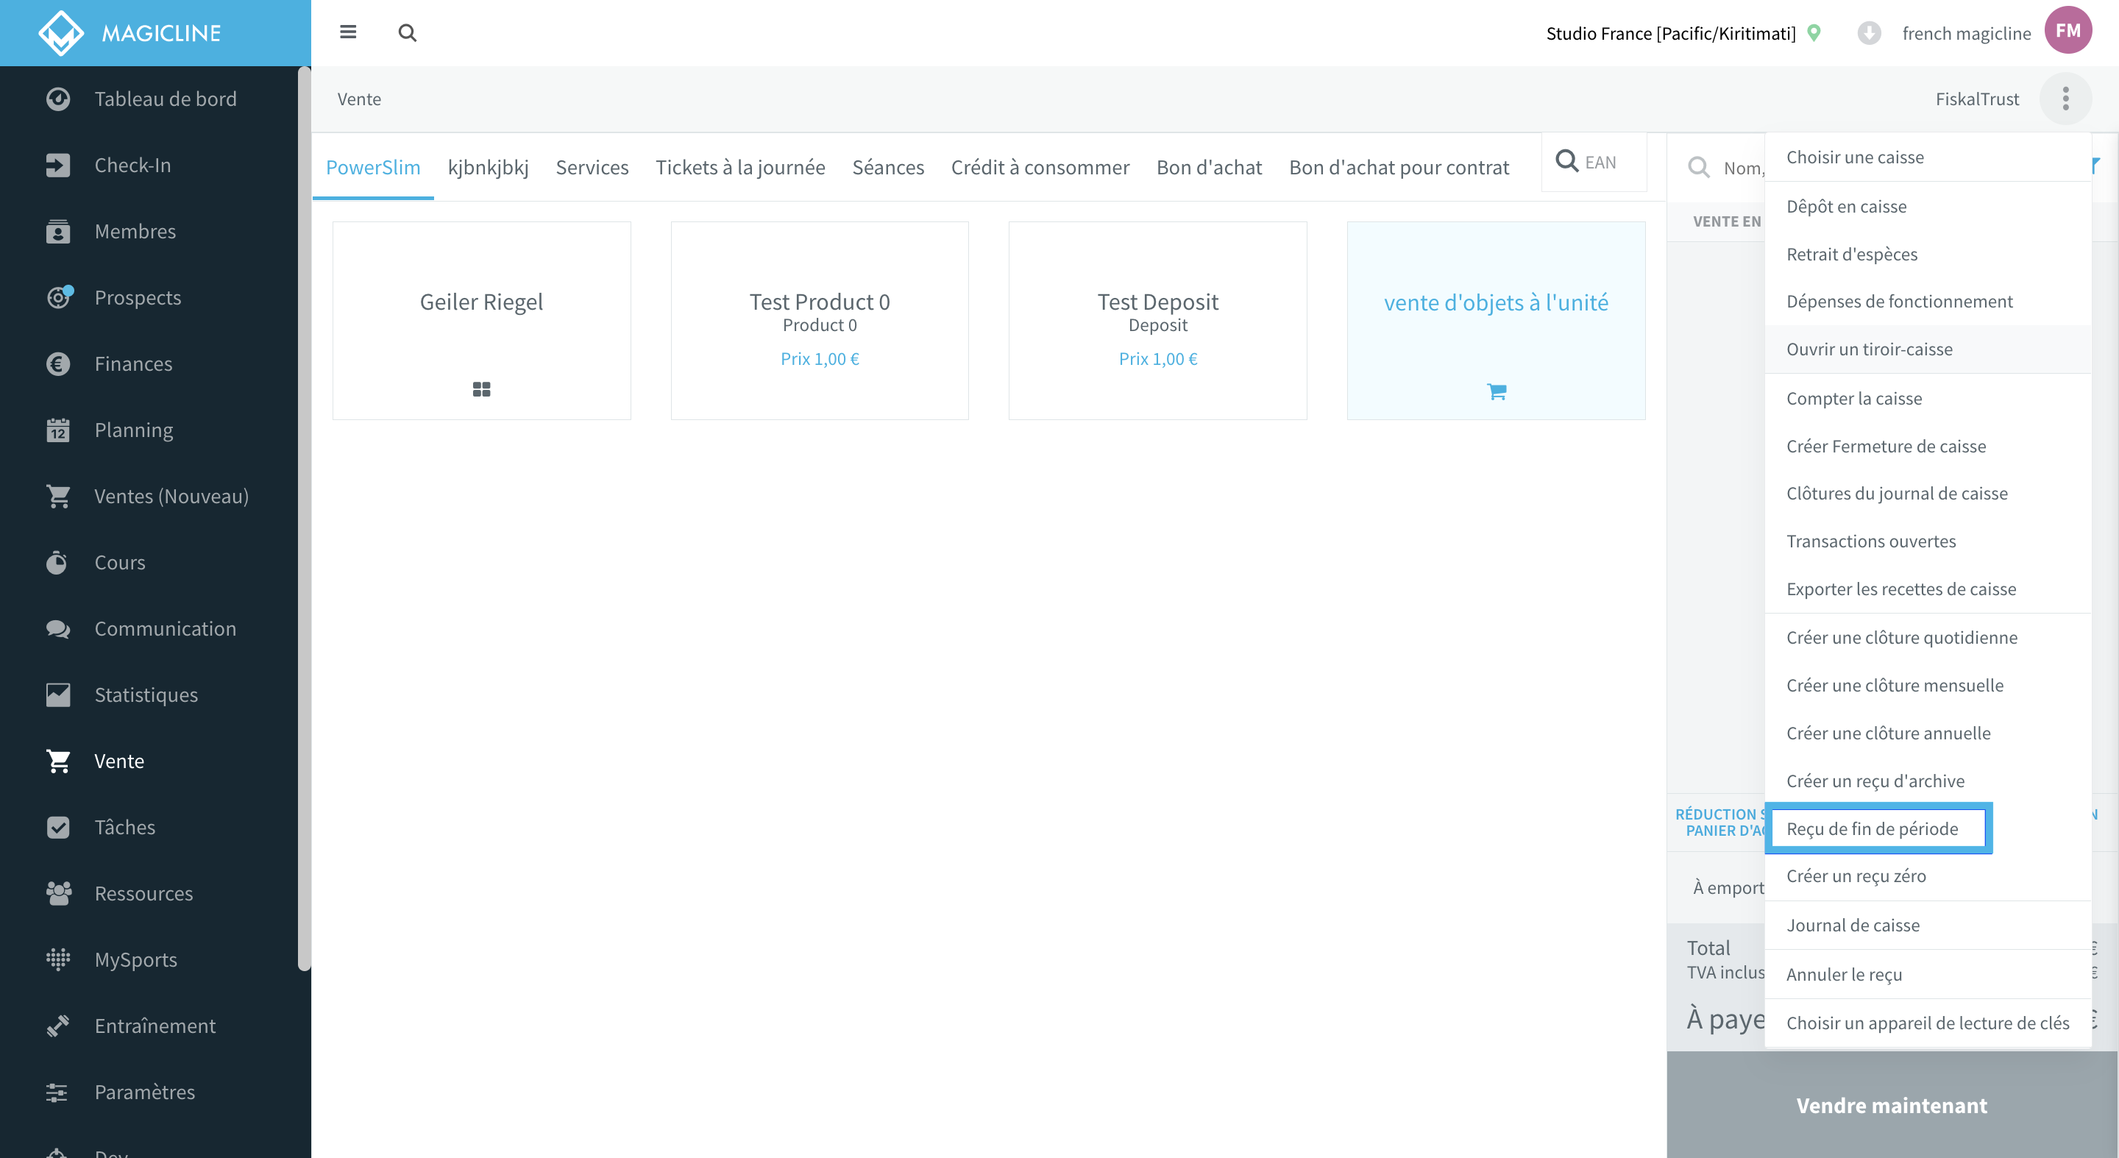Click the Magicline logo icon

[x=61, y=33]
